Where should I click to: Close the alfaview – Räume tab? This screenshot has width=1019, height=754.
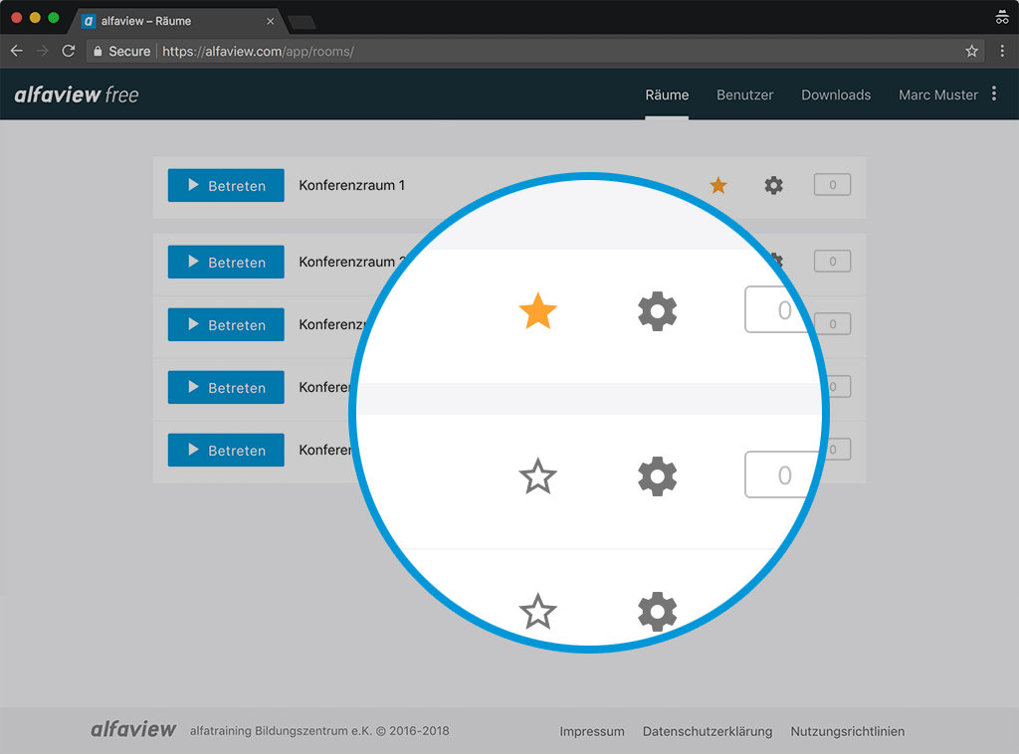(271, 21)
